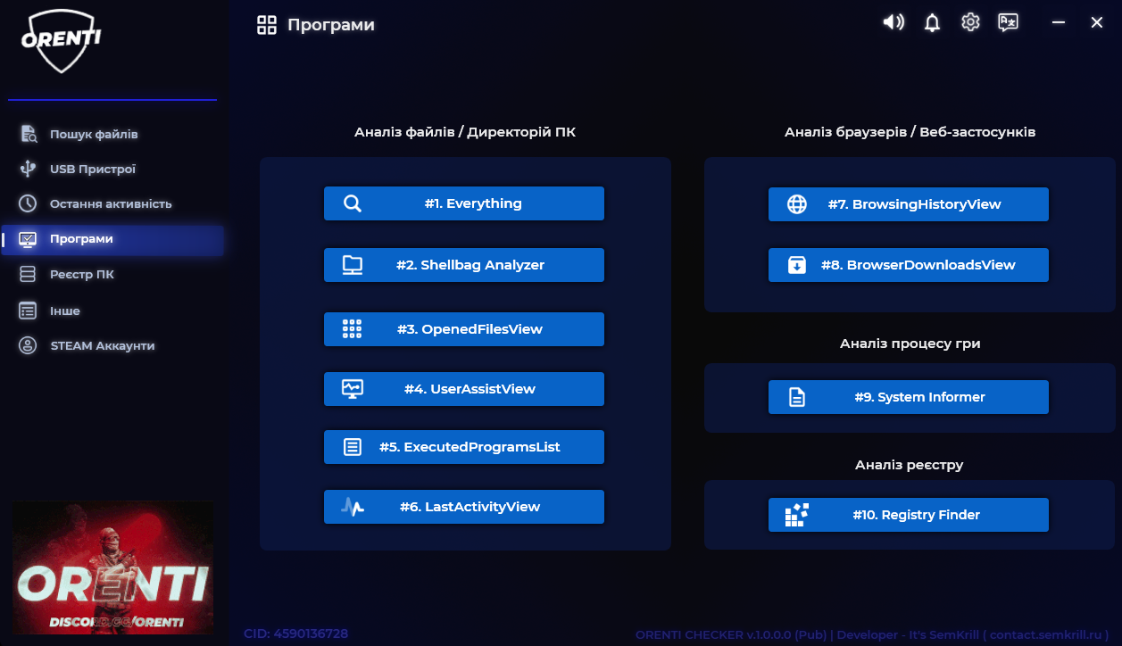This screenshot has height=646, width=1122.
Task: Open settings gear icon
Action: [970, 22]
